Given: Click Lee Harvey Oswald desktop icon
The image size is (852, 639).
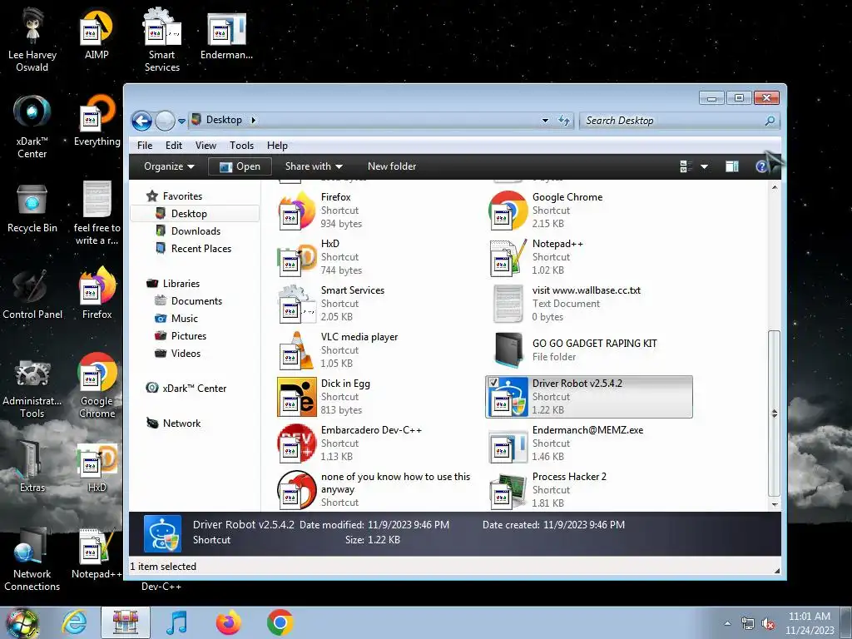Looking at the screenshot, I should point(32,40).
